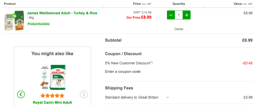Click the Product Available badge

[39, 24]
